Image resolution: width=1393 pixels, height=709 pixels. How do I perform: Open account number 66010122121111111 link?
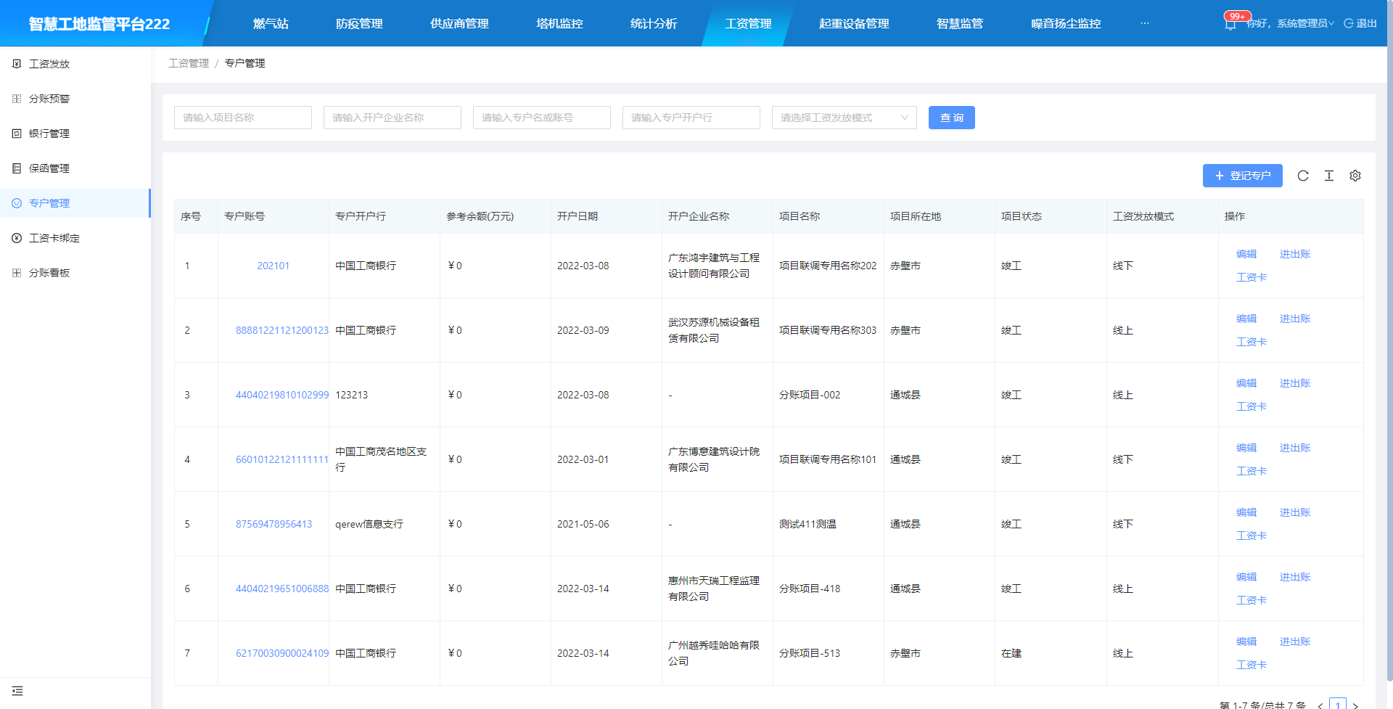click(x=282, y=459)
